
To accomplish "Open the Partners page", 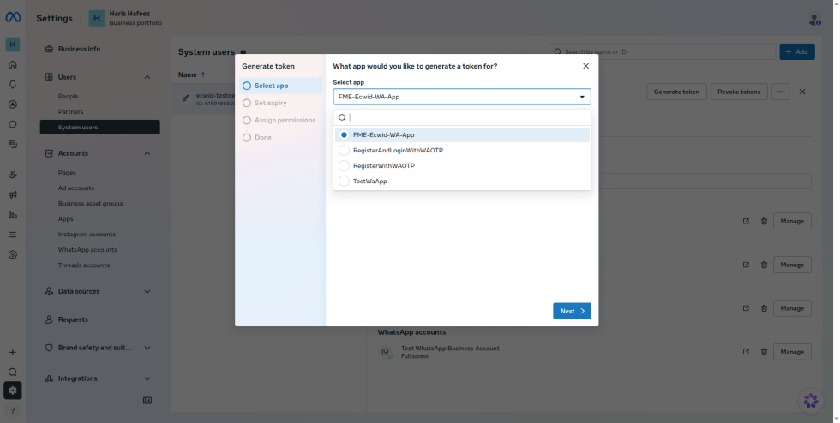I will pyautogui.click(x=70, y=112).
